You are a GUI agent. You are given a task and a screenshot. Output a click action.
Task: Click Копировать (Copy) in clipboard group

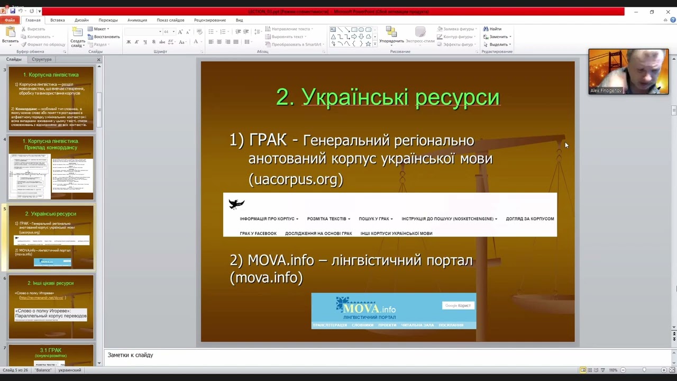(38, 37)
